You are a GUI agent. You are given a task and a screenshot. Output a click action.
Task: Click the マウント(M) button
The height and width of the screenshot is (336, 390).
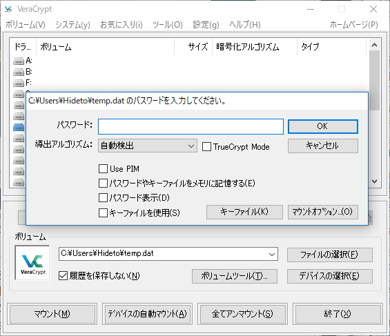tap(52, 314)
